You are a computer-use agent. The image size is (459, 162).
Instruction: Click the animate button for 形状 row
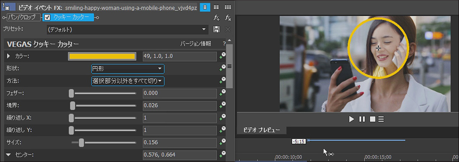click(222, 68)
